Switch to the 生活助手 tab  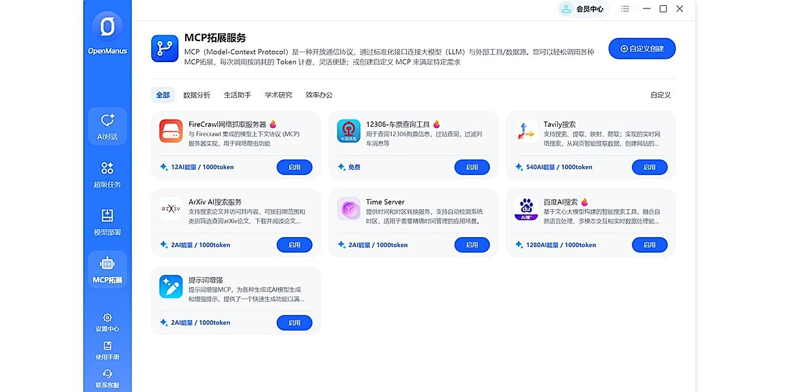[x=237, y=95]
